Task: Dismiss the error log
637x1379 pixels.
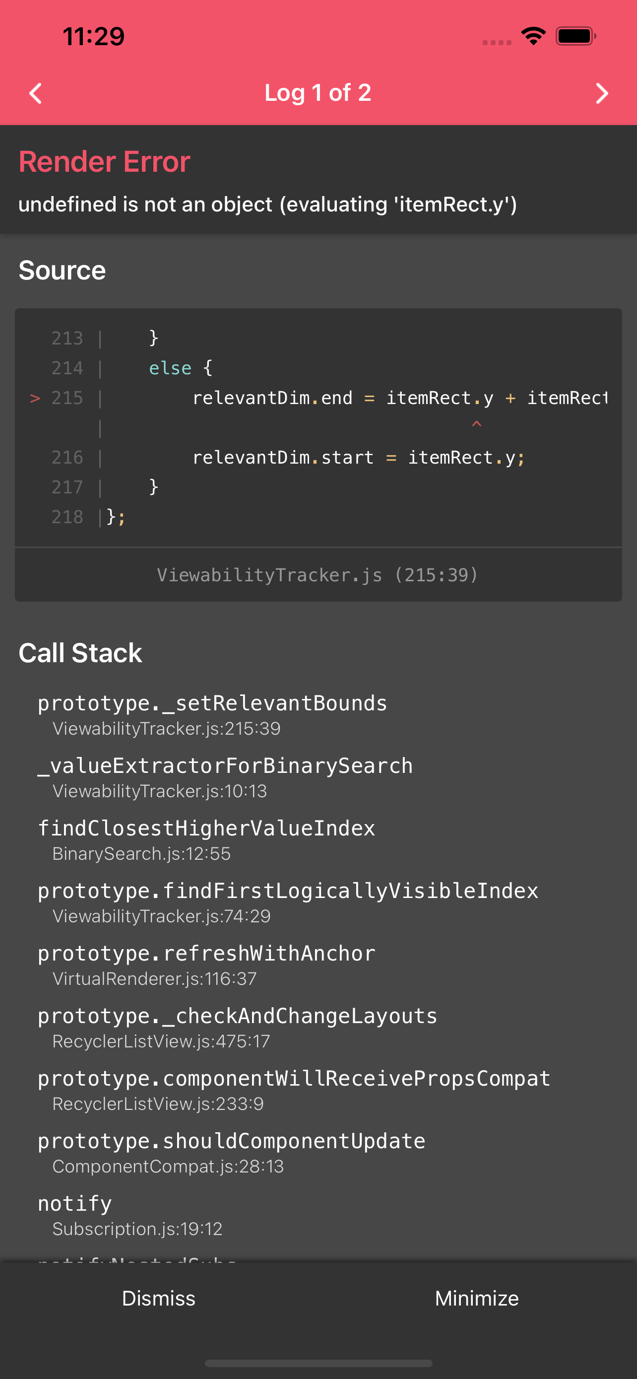Action: point(158,1298)
